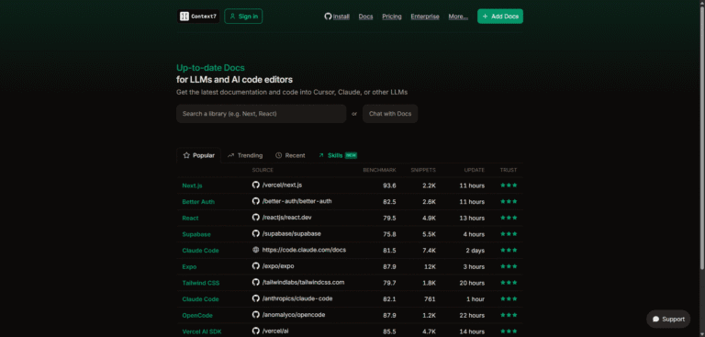Open Claude Code from code.claude.com row
This screenshot has width=705, height=337.
(x=200, y=250)
